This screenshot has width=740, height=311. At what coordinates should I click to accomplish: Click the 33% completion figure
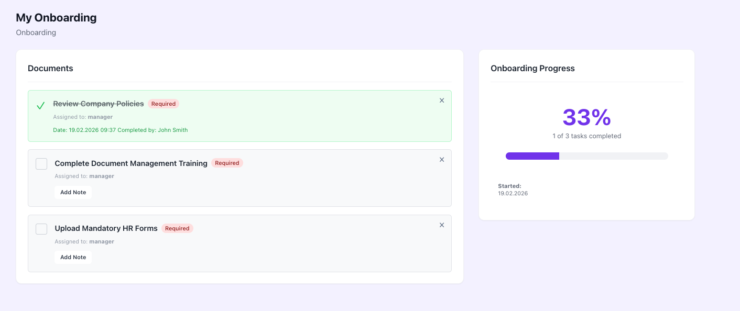pyautogui.click(x=586, y=117)
